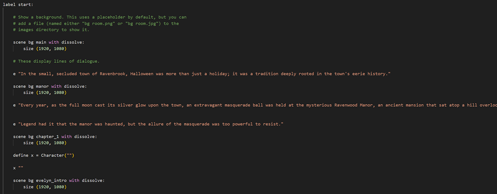This screenshot has height=194, width=497.
Task: Click "evelyn_intro" in the last scene line
Action: tap(51, 180)
